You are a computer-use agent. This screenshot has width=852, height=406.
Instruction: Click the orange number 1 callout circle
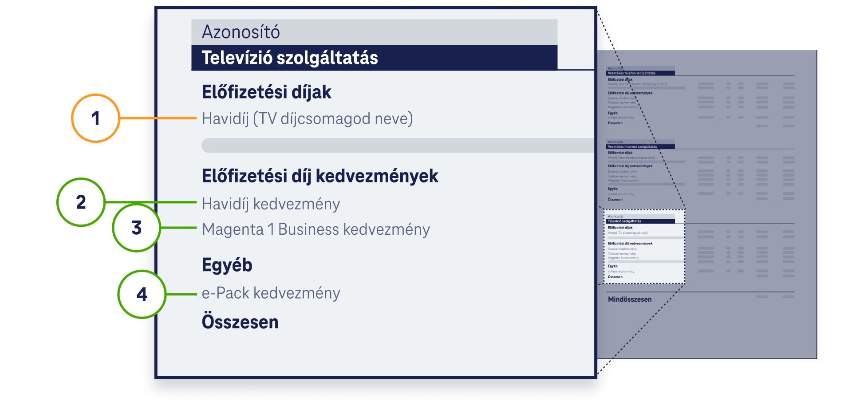click(x=95, y=118)
